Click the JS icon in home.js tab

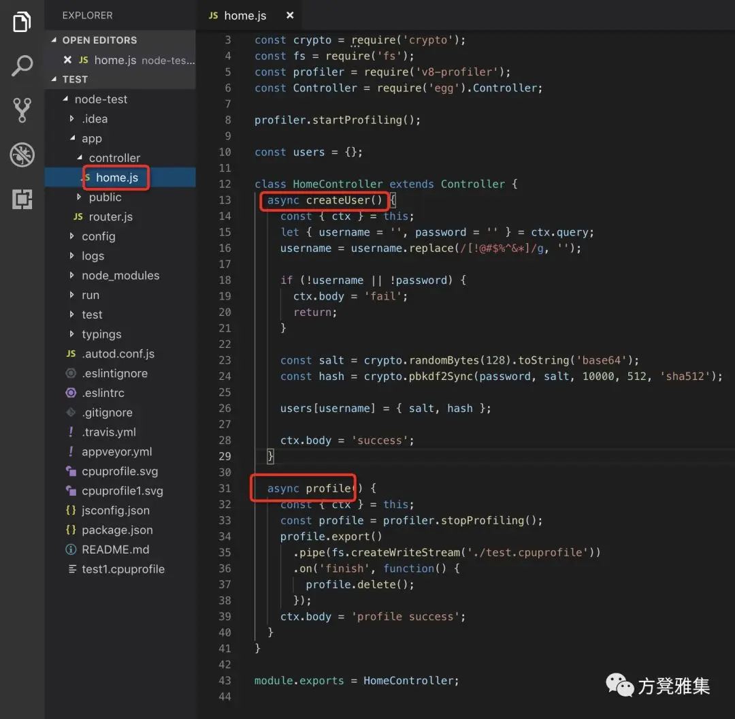click(213, 16)
